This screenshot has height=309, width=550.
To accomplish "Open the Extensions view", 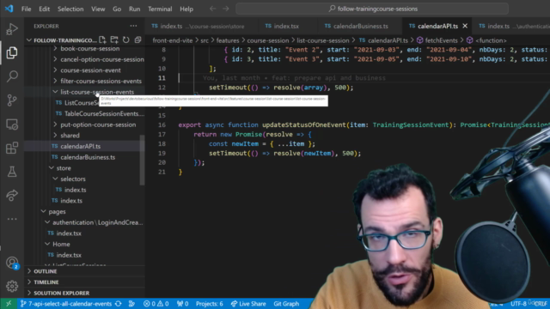I will tap(12, 148).
